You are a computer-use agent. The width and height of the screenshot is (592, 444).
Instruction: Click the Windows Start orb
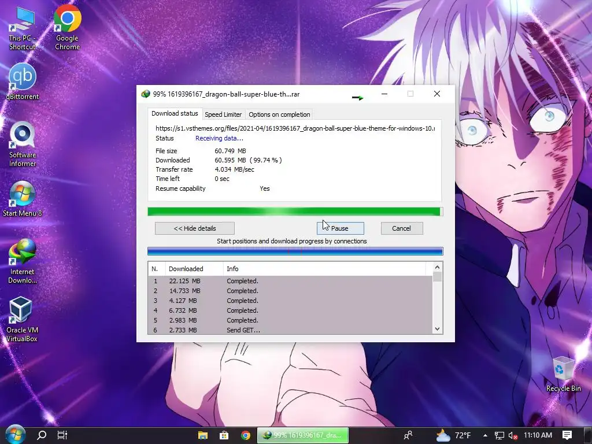point(15,435)
